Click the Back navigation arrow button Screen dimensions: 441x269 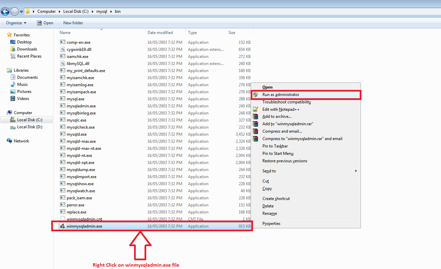[x=5, y=11]
